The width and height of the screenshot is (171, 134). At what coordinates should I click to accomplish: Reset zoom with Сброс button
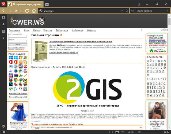click(131, 132)
